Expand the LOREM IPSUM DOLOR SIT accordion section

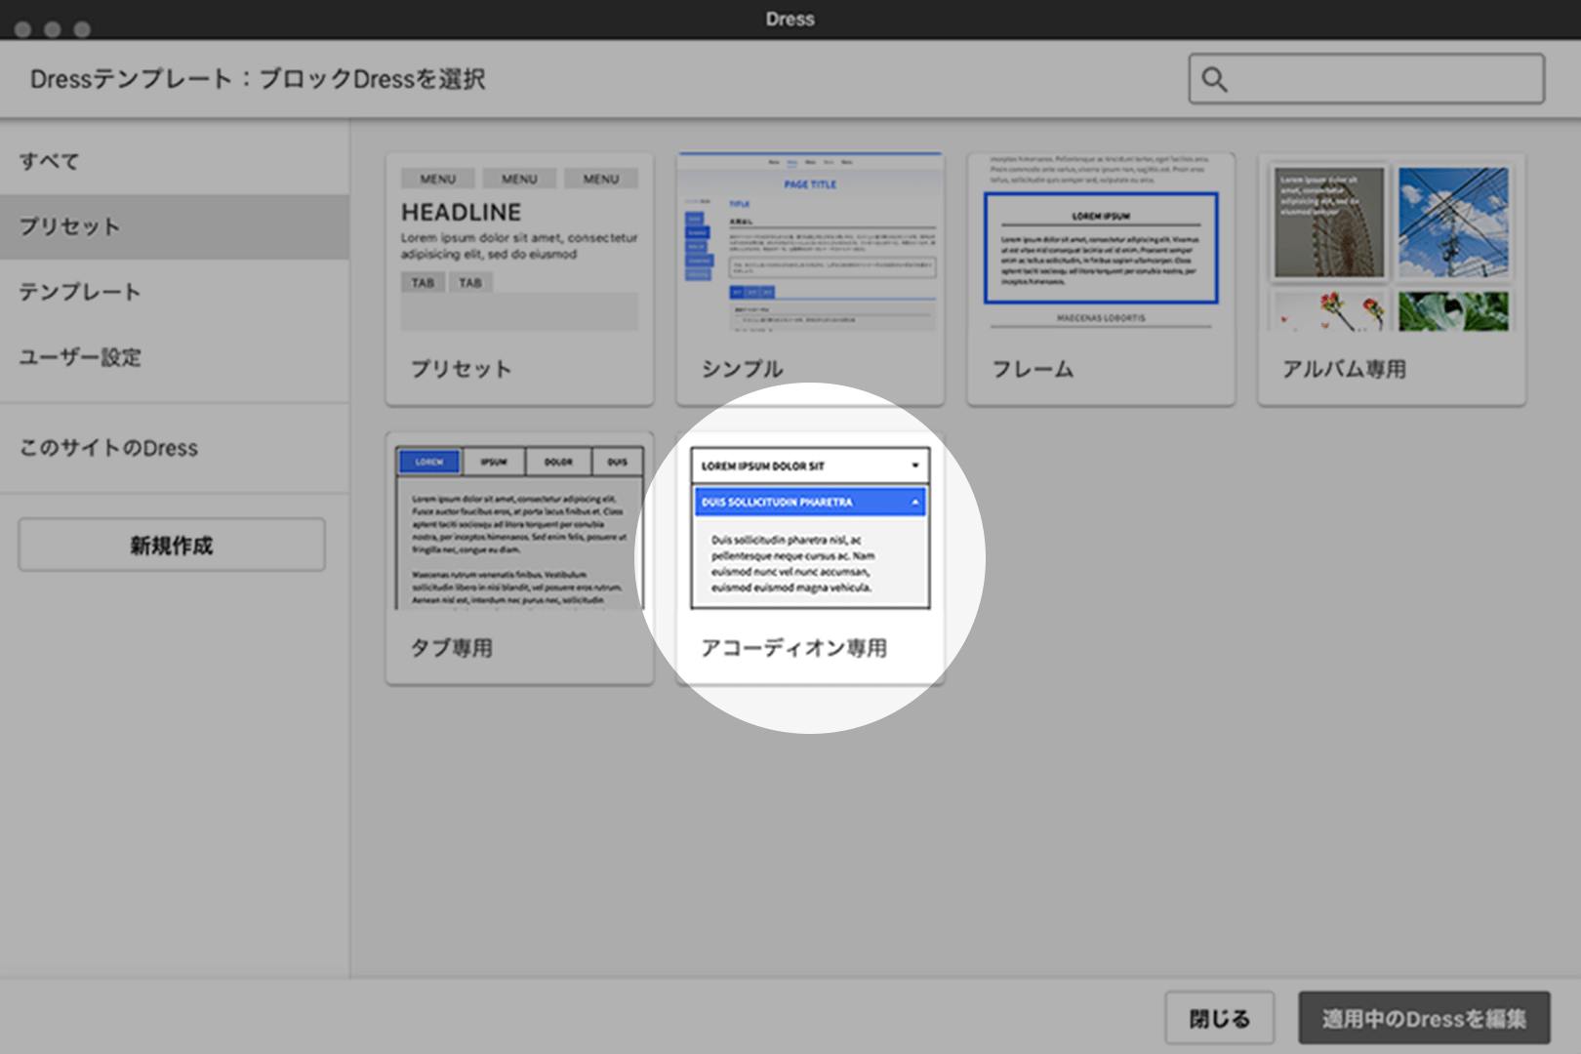(810, 466)
